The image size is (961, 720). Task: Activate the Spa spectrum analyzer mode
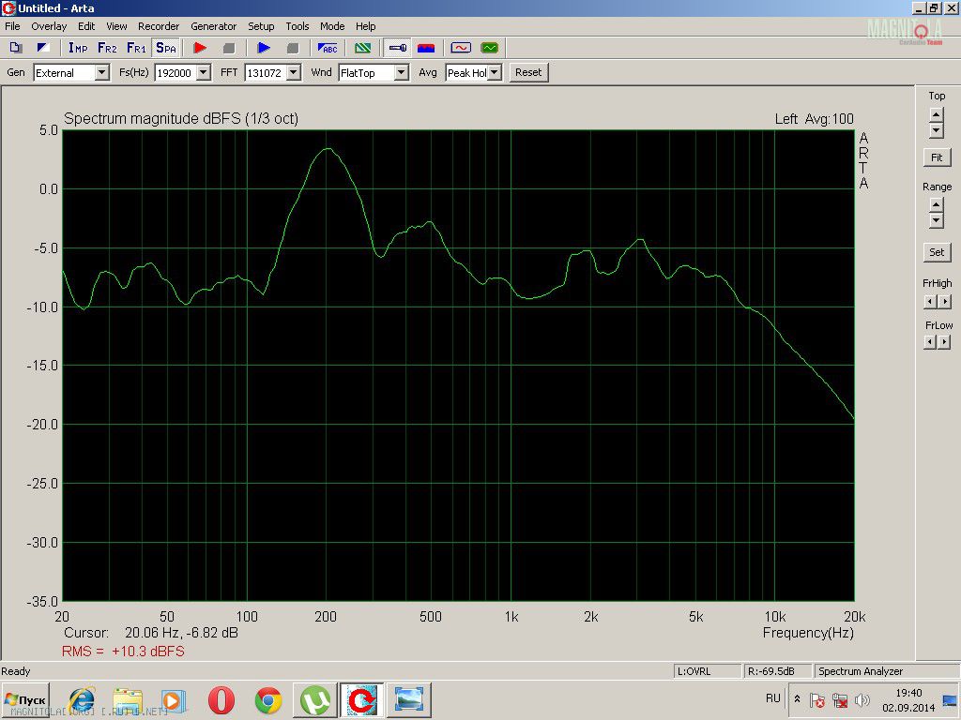coord(166,48)
